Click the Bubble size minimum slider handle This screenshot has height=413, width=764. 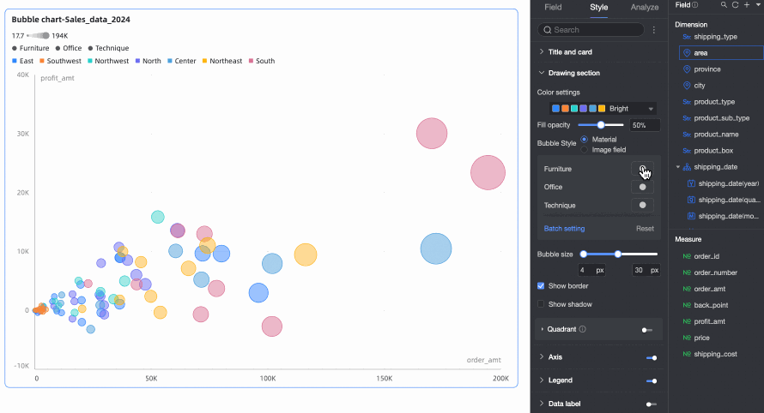pos(583,254)
